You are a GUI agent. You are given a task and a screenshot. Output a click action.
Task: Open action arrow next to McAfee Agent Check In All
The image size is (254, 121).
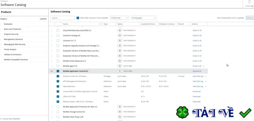[204, 66]
